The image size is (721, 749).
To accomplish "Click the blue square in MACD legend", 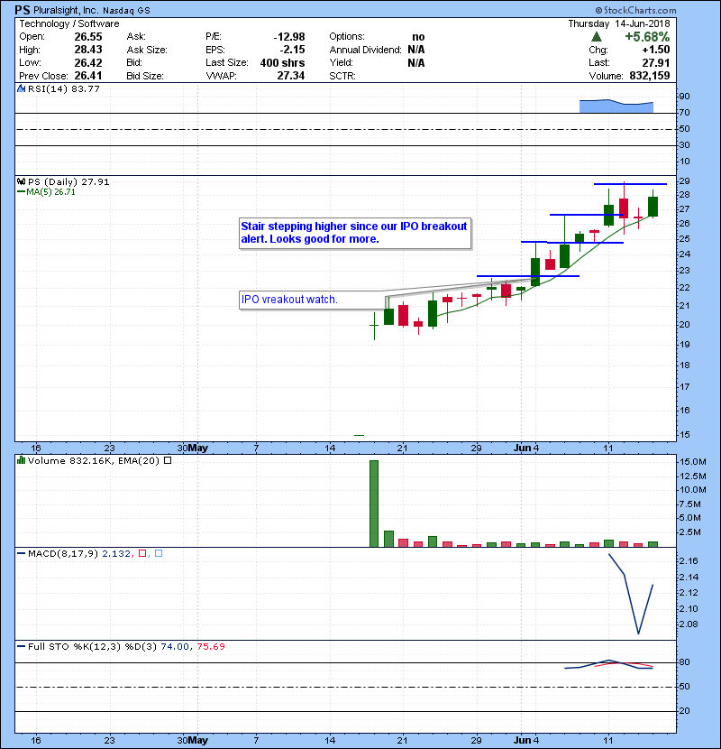I will (x=159, y=554).
